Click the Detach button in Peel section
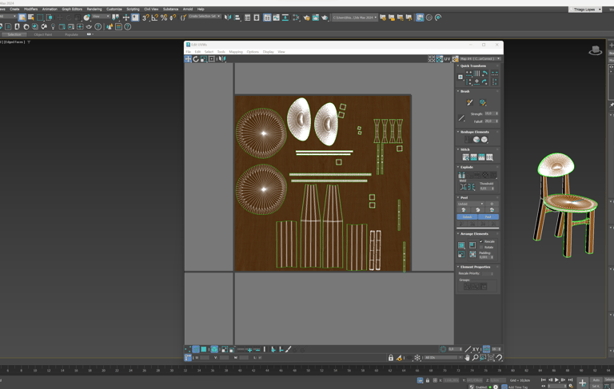614x389 pixels. (x=467, y=216)
